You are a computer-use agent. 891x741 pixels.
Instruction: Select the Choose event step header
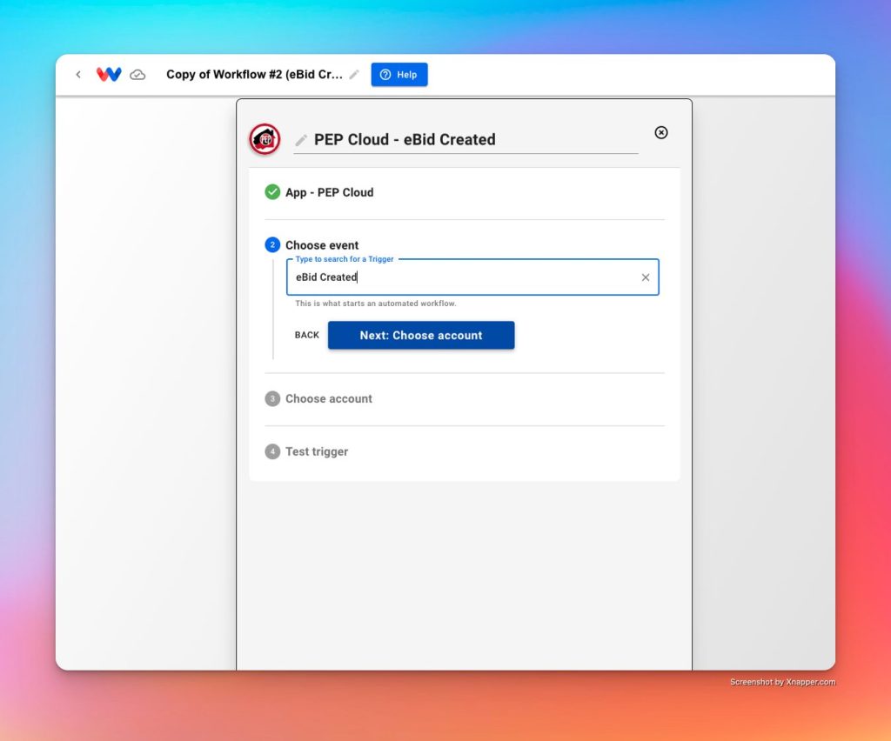(322, 245)
